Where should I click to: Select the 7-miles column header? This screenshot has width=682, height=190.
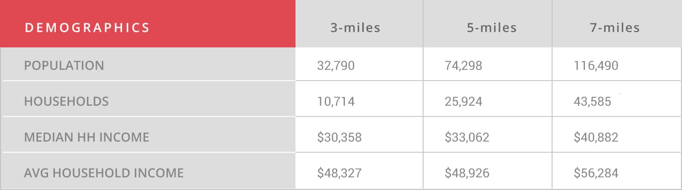pyautogui.click(x=615, y=28)
